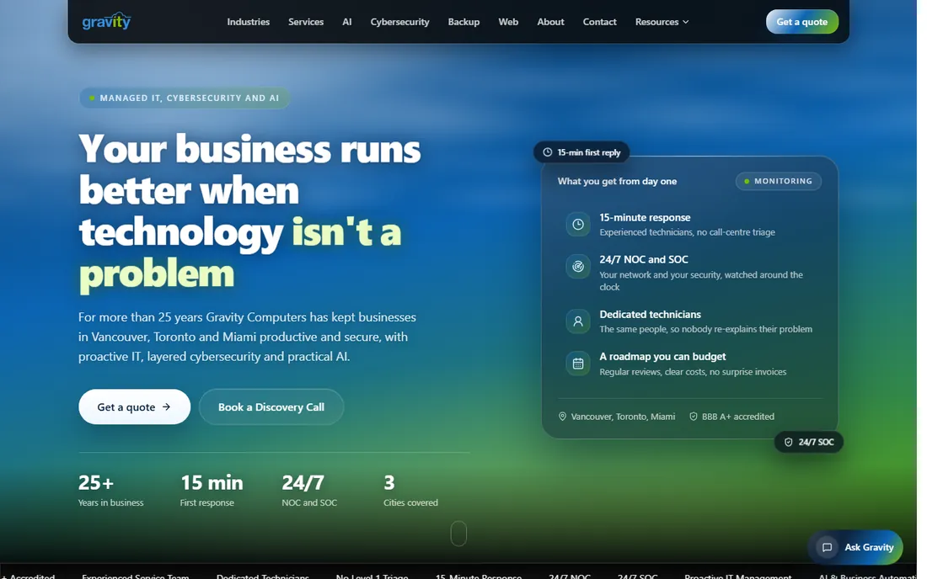Click clock icon in 15-min first reply badge
927x579 pixels.
point(548,152)
